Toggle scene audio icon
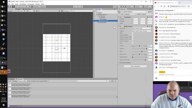 coord(28,11)
